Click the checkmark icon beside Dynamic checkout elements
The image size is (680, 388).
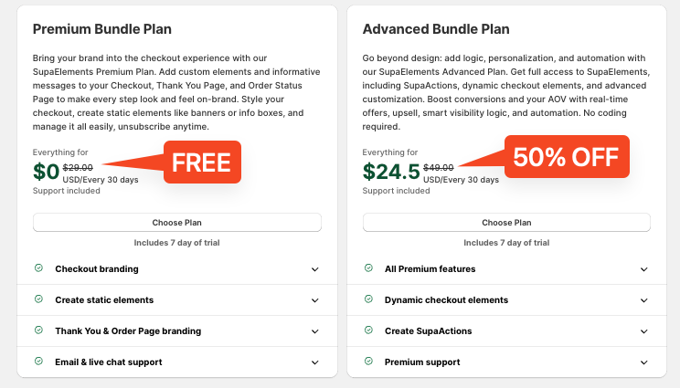pos(368,299)
